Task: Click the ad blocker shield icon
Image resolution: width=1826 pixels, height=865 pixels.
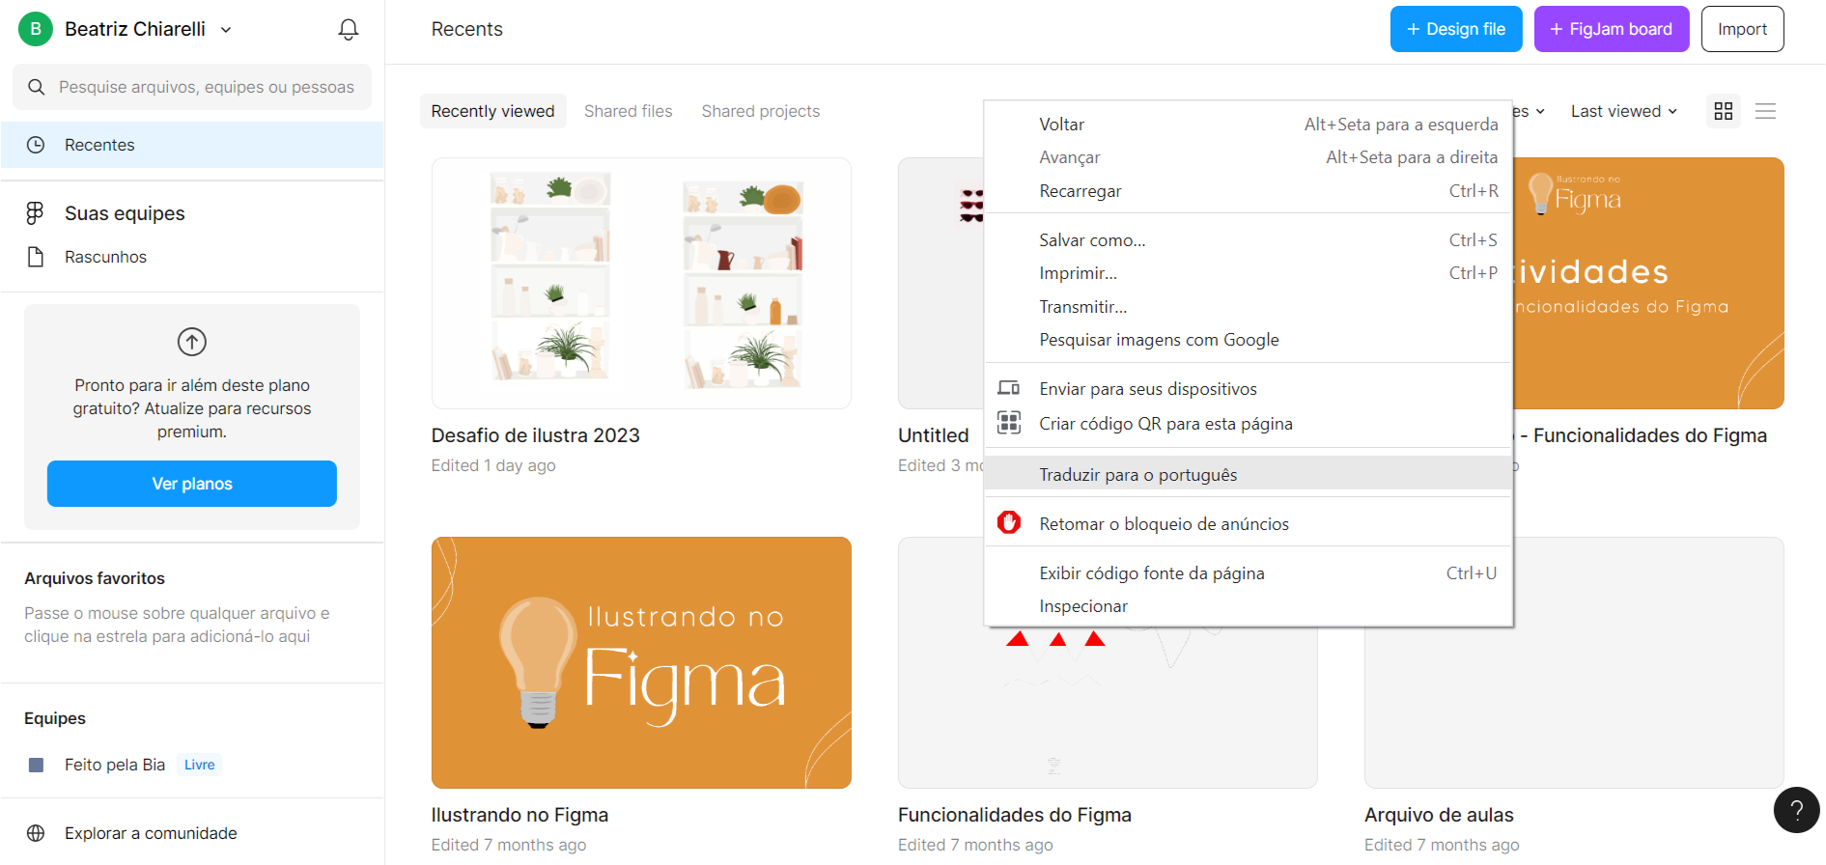Action: (x=1009, y=522)
